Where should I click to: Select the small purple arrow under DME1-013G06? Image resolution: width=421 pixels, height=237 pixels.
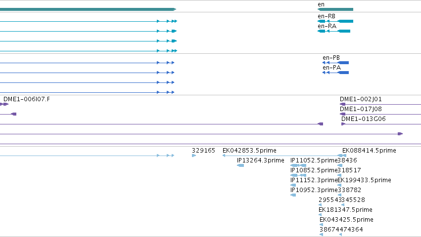tap(343, 124)
